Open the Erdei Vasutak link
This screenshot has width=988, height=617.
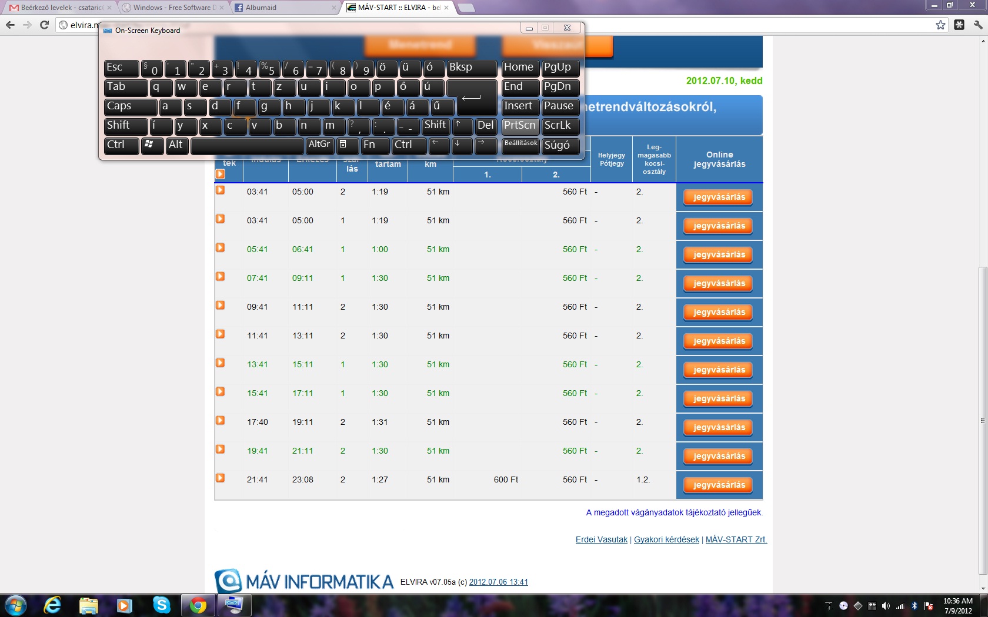602,539
